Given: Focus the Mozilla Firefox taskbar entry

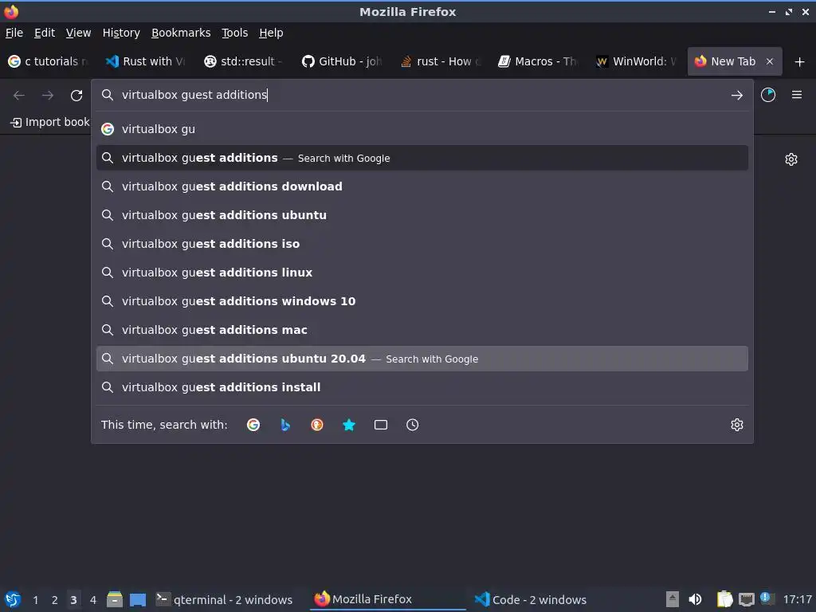Looking at the screenshot, I should coord(388,599).
